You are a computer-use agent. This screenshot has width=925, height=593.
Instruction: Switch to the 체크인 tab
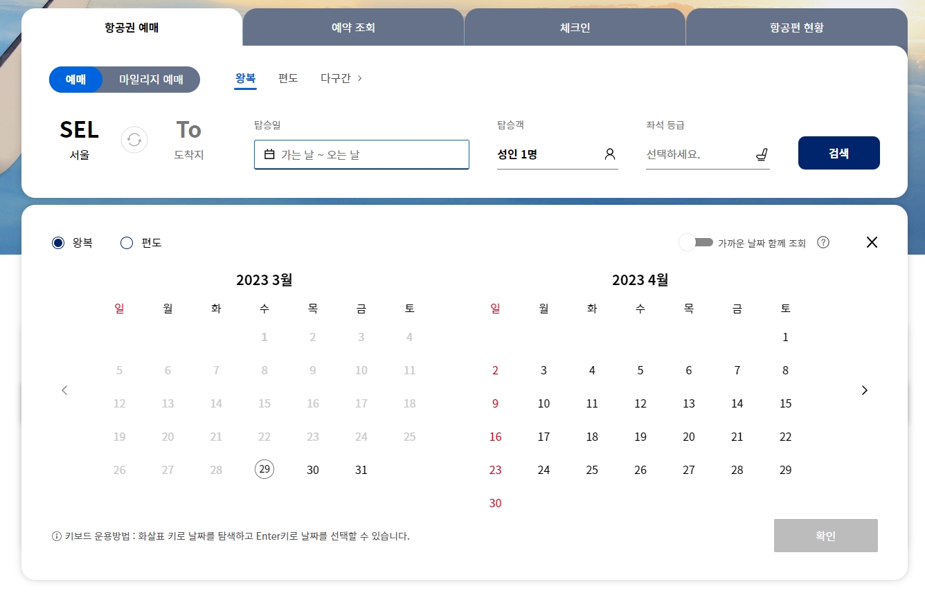click(575, 27)
